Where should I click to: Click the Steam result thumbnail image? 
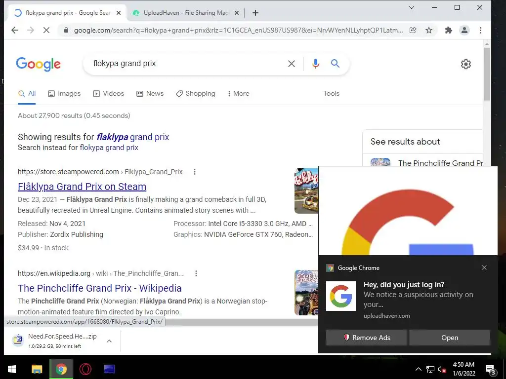pyautogui.click(x=306, y=191)
